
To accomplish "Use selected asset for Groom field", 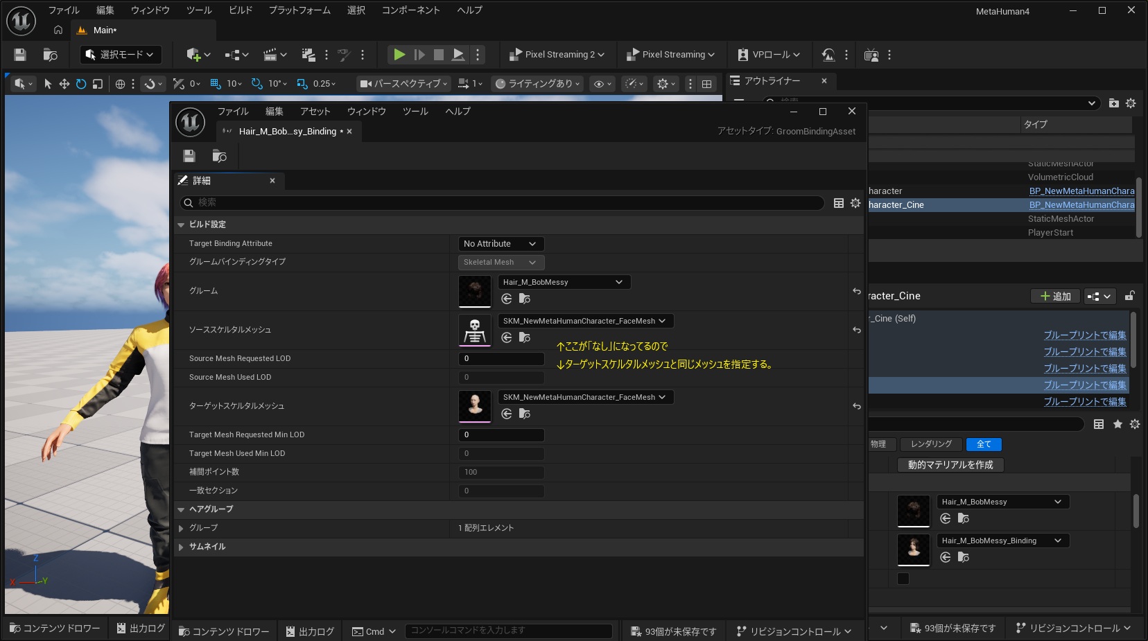I will point(507,299).
